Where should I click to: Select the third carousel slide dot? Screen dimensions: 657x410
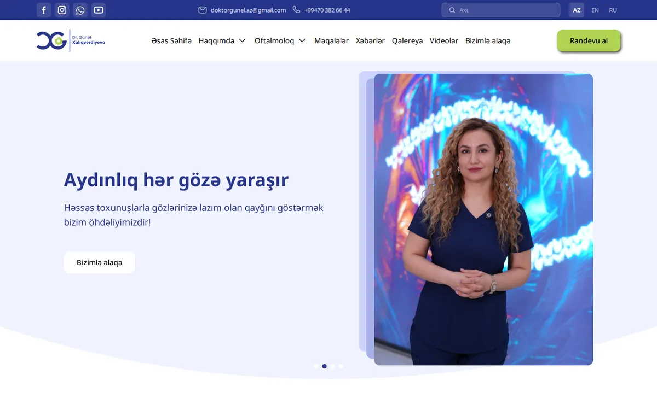[332, 366]
